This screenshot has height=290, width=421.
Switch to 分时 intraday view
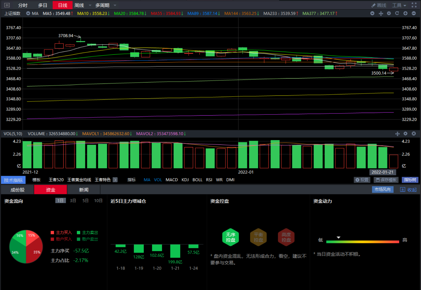pyautogui.click(x=23, y=5)
